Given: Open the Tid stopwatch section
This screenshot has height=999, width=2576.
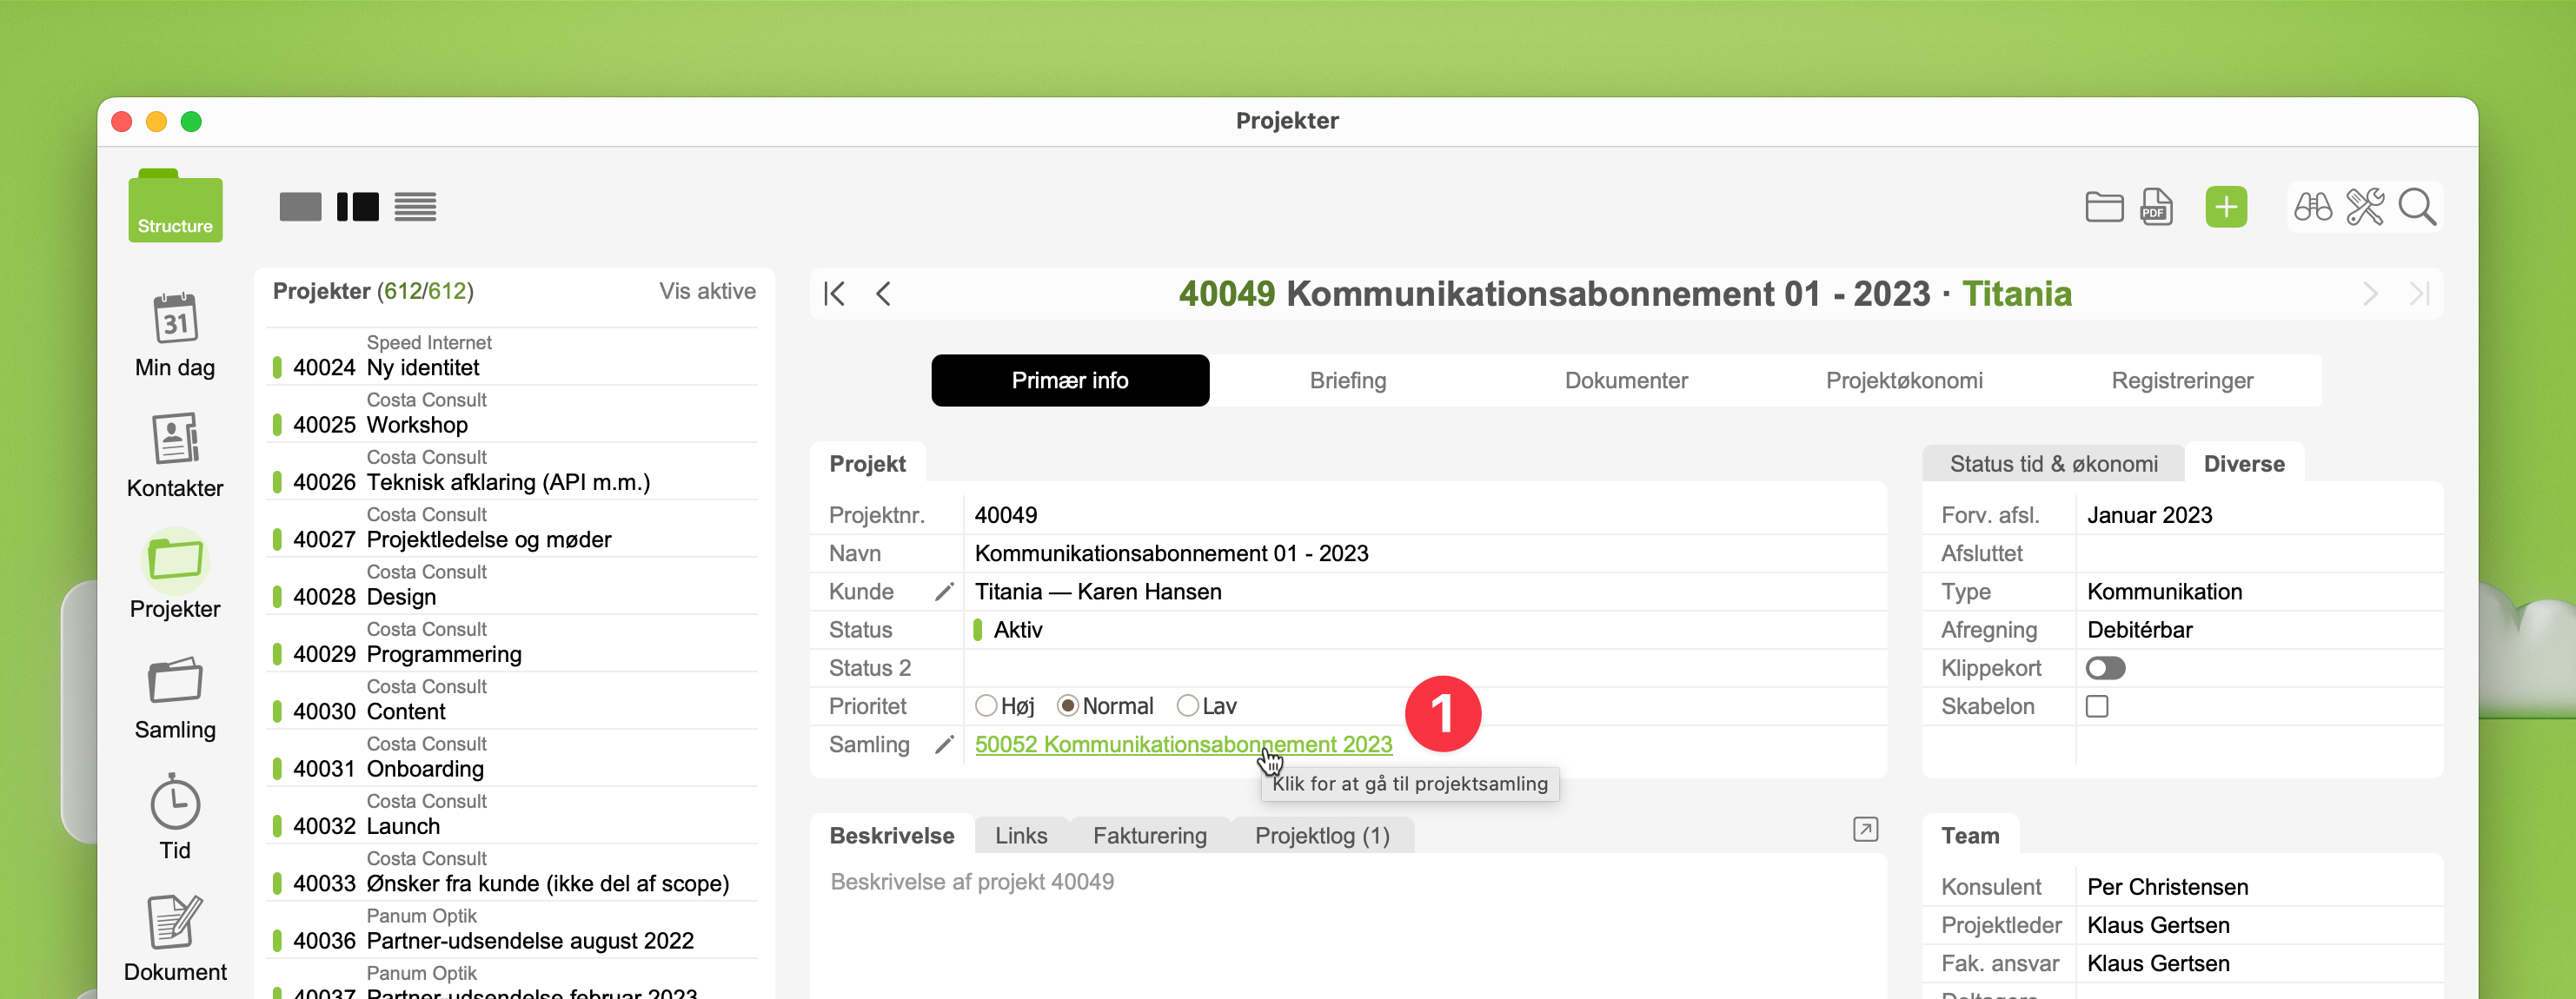Looking at the screenshot, I should point(175,803).
